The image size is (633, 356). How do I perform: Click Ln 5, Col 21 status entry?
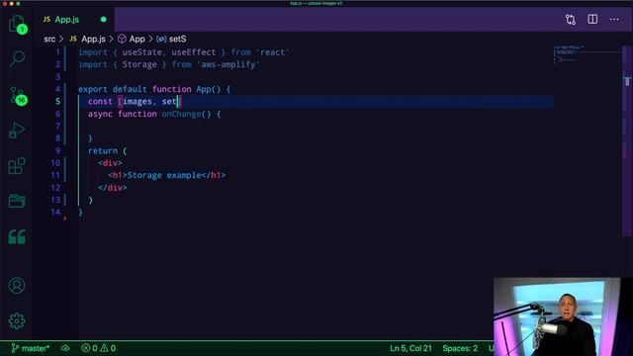tap(410, 348)
